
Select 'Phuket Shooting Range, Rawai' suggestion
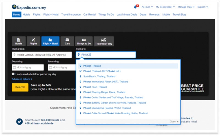coord(128,92)
